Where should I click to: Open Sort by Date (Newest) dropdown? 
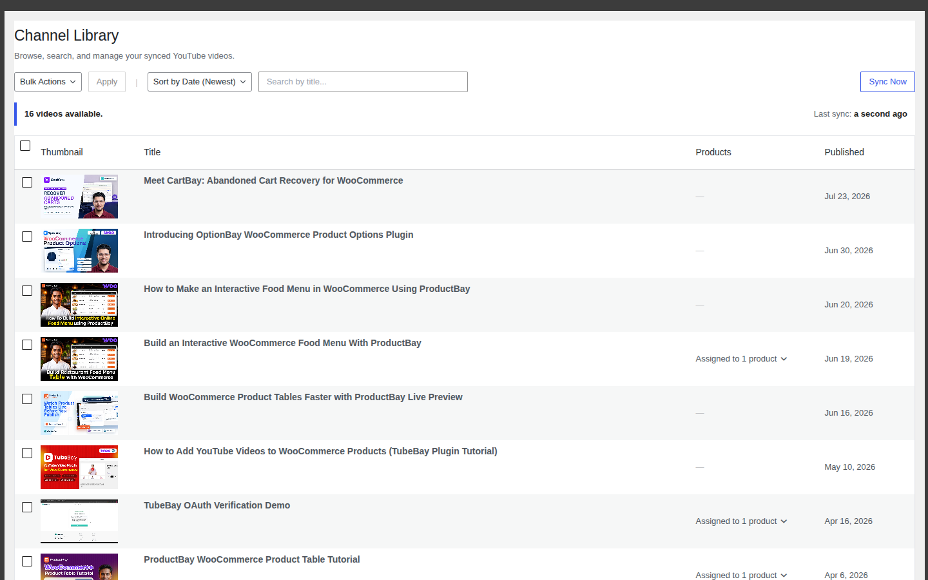[x=200, y=82]
